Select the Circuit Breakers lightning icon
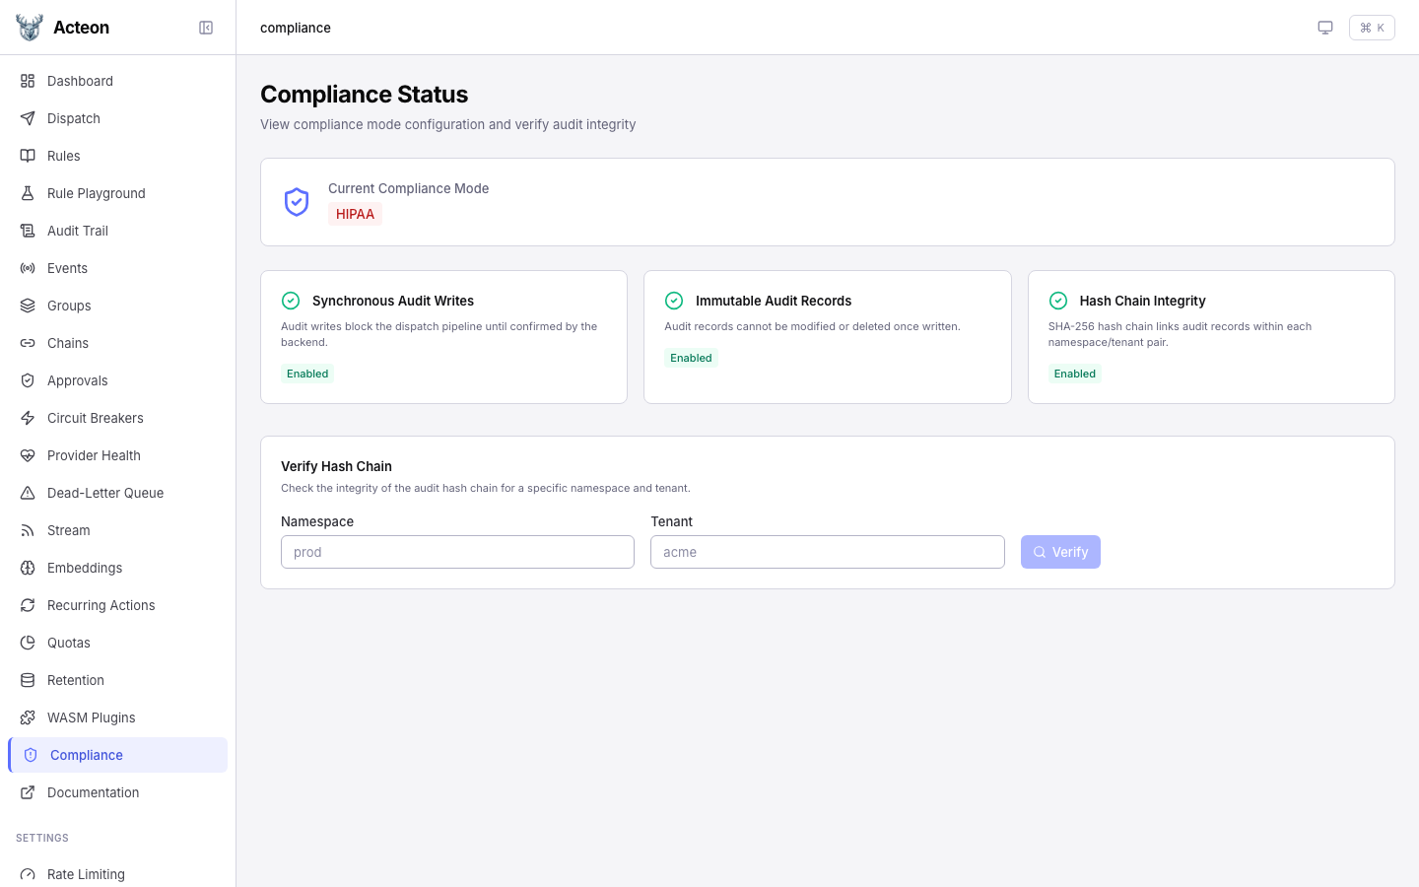The image size is (1419, 887). [x=28, y=418]
